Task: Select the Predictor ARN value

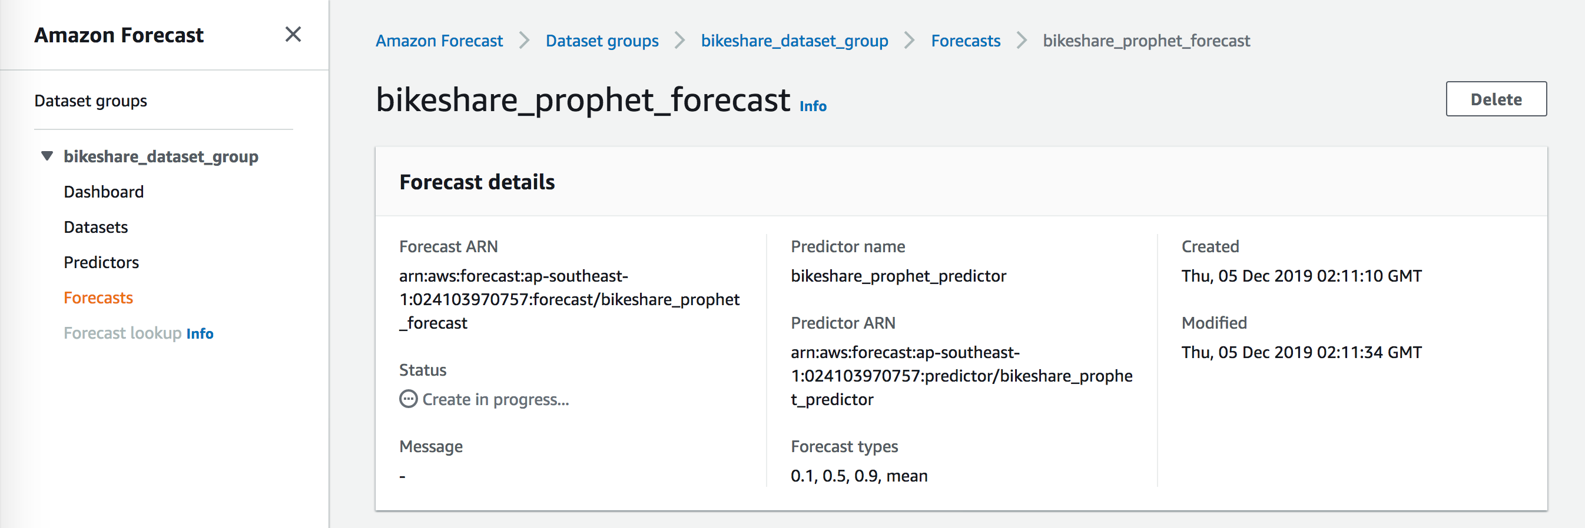Action: [x=961, y=376]
